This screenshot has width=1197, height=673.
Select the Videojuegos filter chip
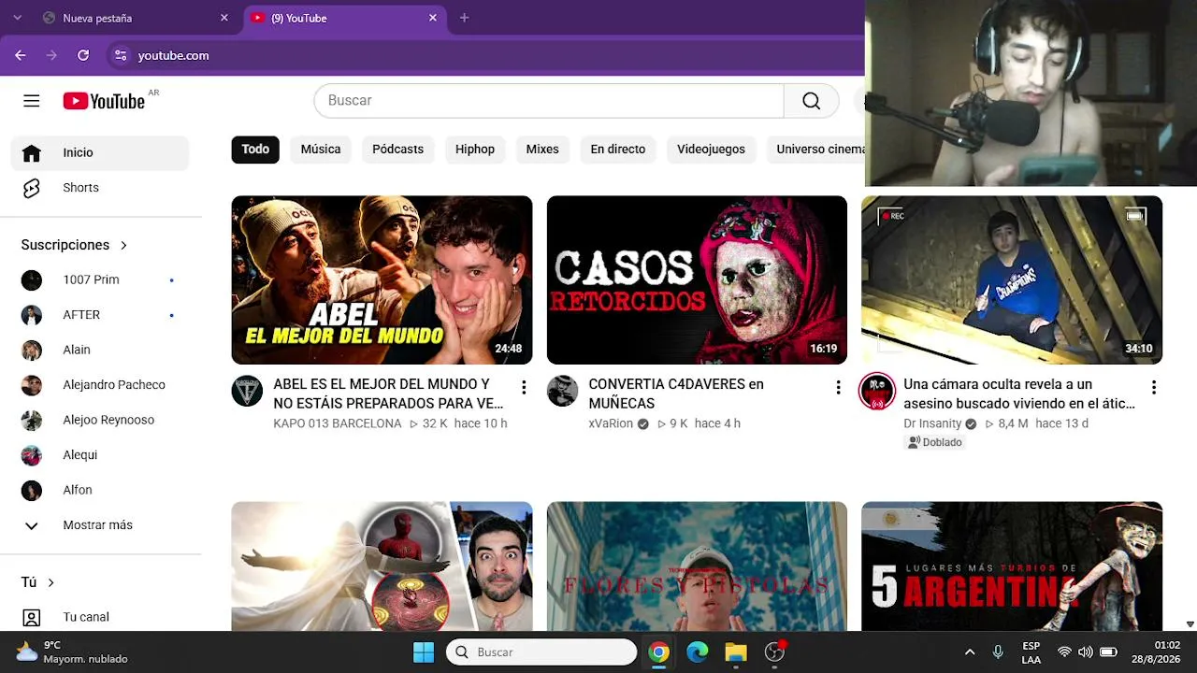click(711, 150)
